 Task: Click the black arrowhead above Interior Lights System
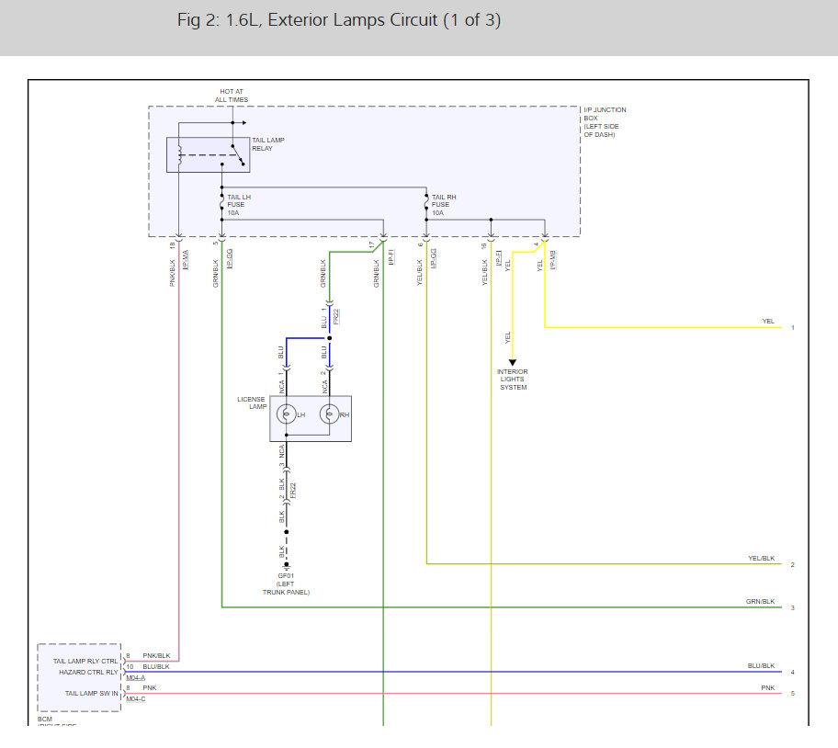pos(513,362)
